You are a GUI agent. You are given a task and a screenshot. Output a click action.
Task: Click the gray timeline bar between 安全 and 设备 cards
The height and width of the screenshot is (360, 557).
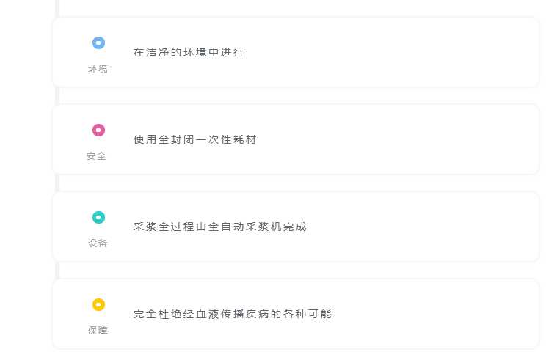coord(57,183)
